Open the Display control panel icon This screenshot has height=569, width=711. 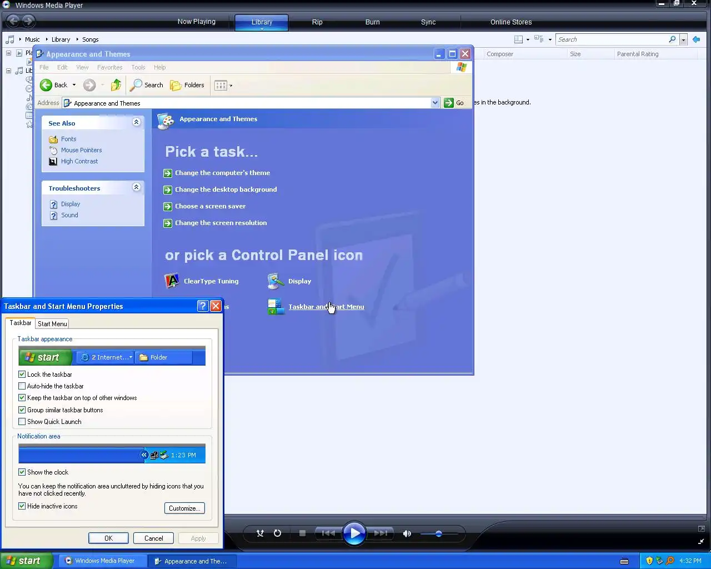(x=289, y=281)
